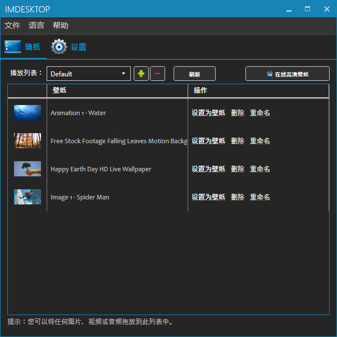
Task: Open the 帮助 menu
Action: (x=61, y=25)
